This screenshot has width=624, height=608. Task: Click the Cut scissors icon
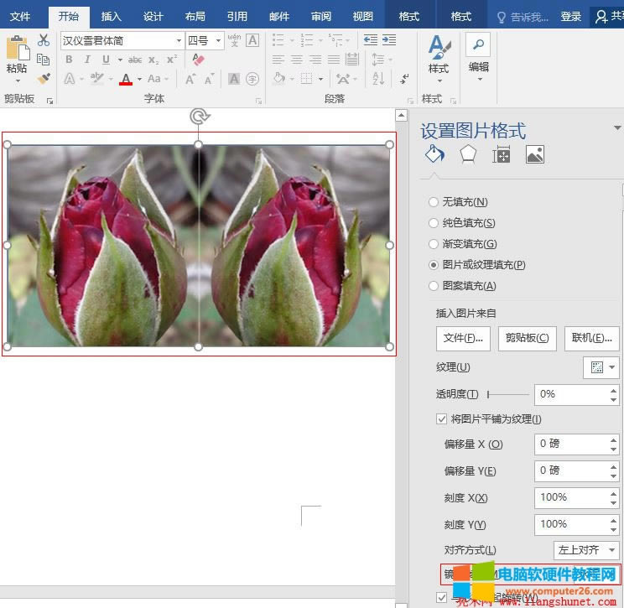click(44, 40)
